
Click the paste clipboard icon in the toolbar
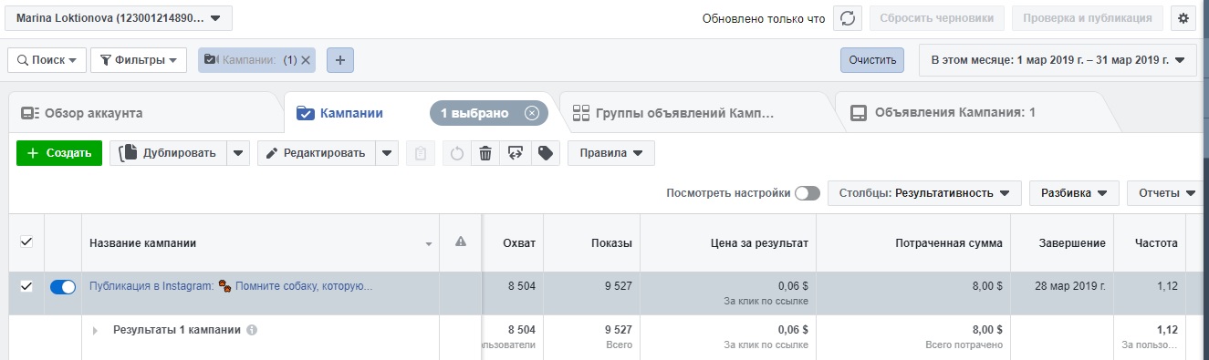pyautogui.click(x=420, y=153)
